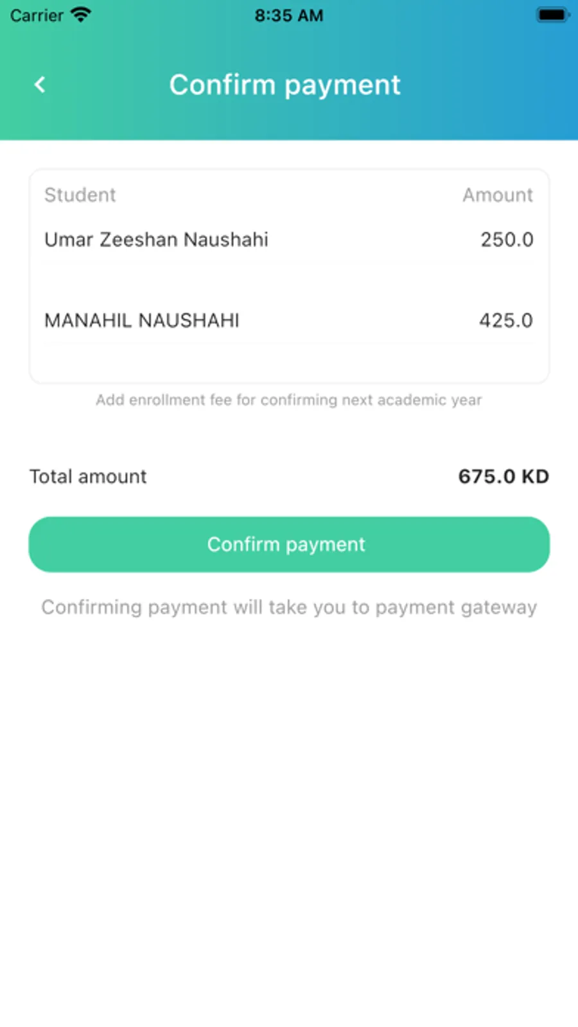Select the Umar Zeeshan Naushahi student name

point(156,240)
